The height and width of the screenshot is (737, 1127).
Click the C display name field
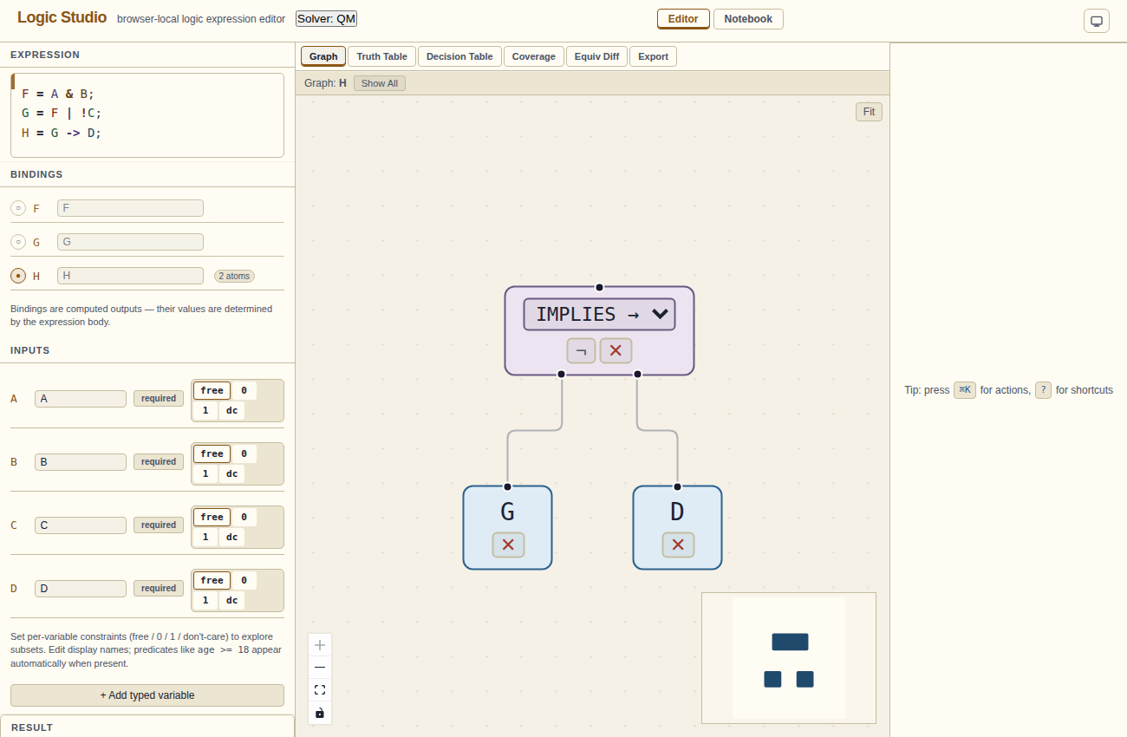[x=81, y=525]
